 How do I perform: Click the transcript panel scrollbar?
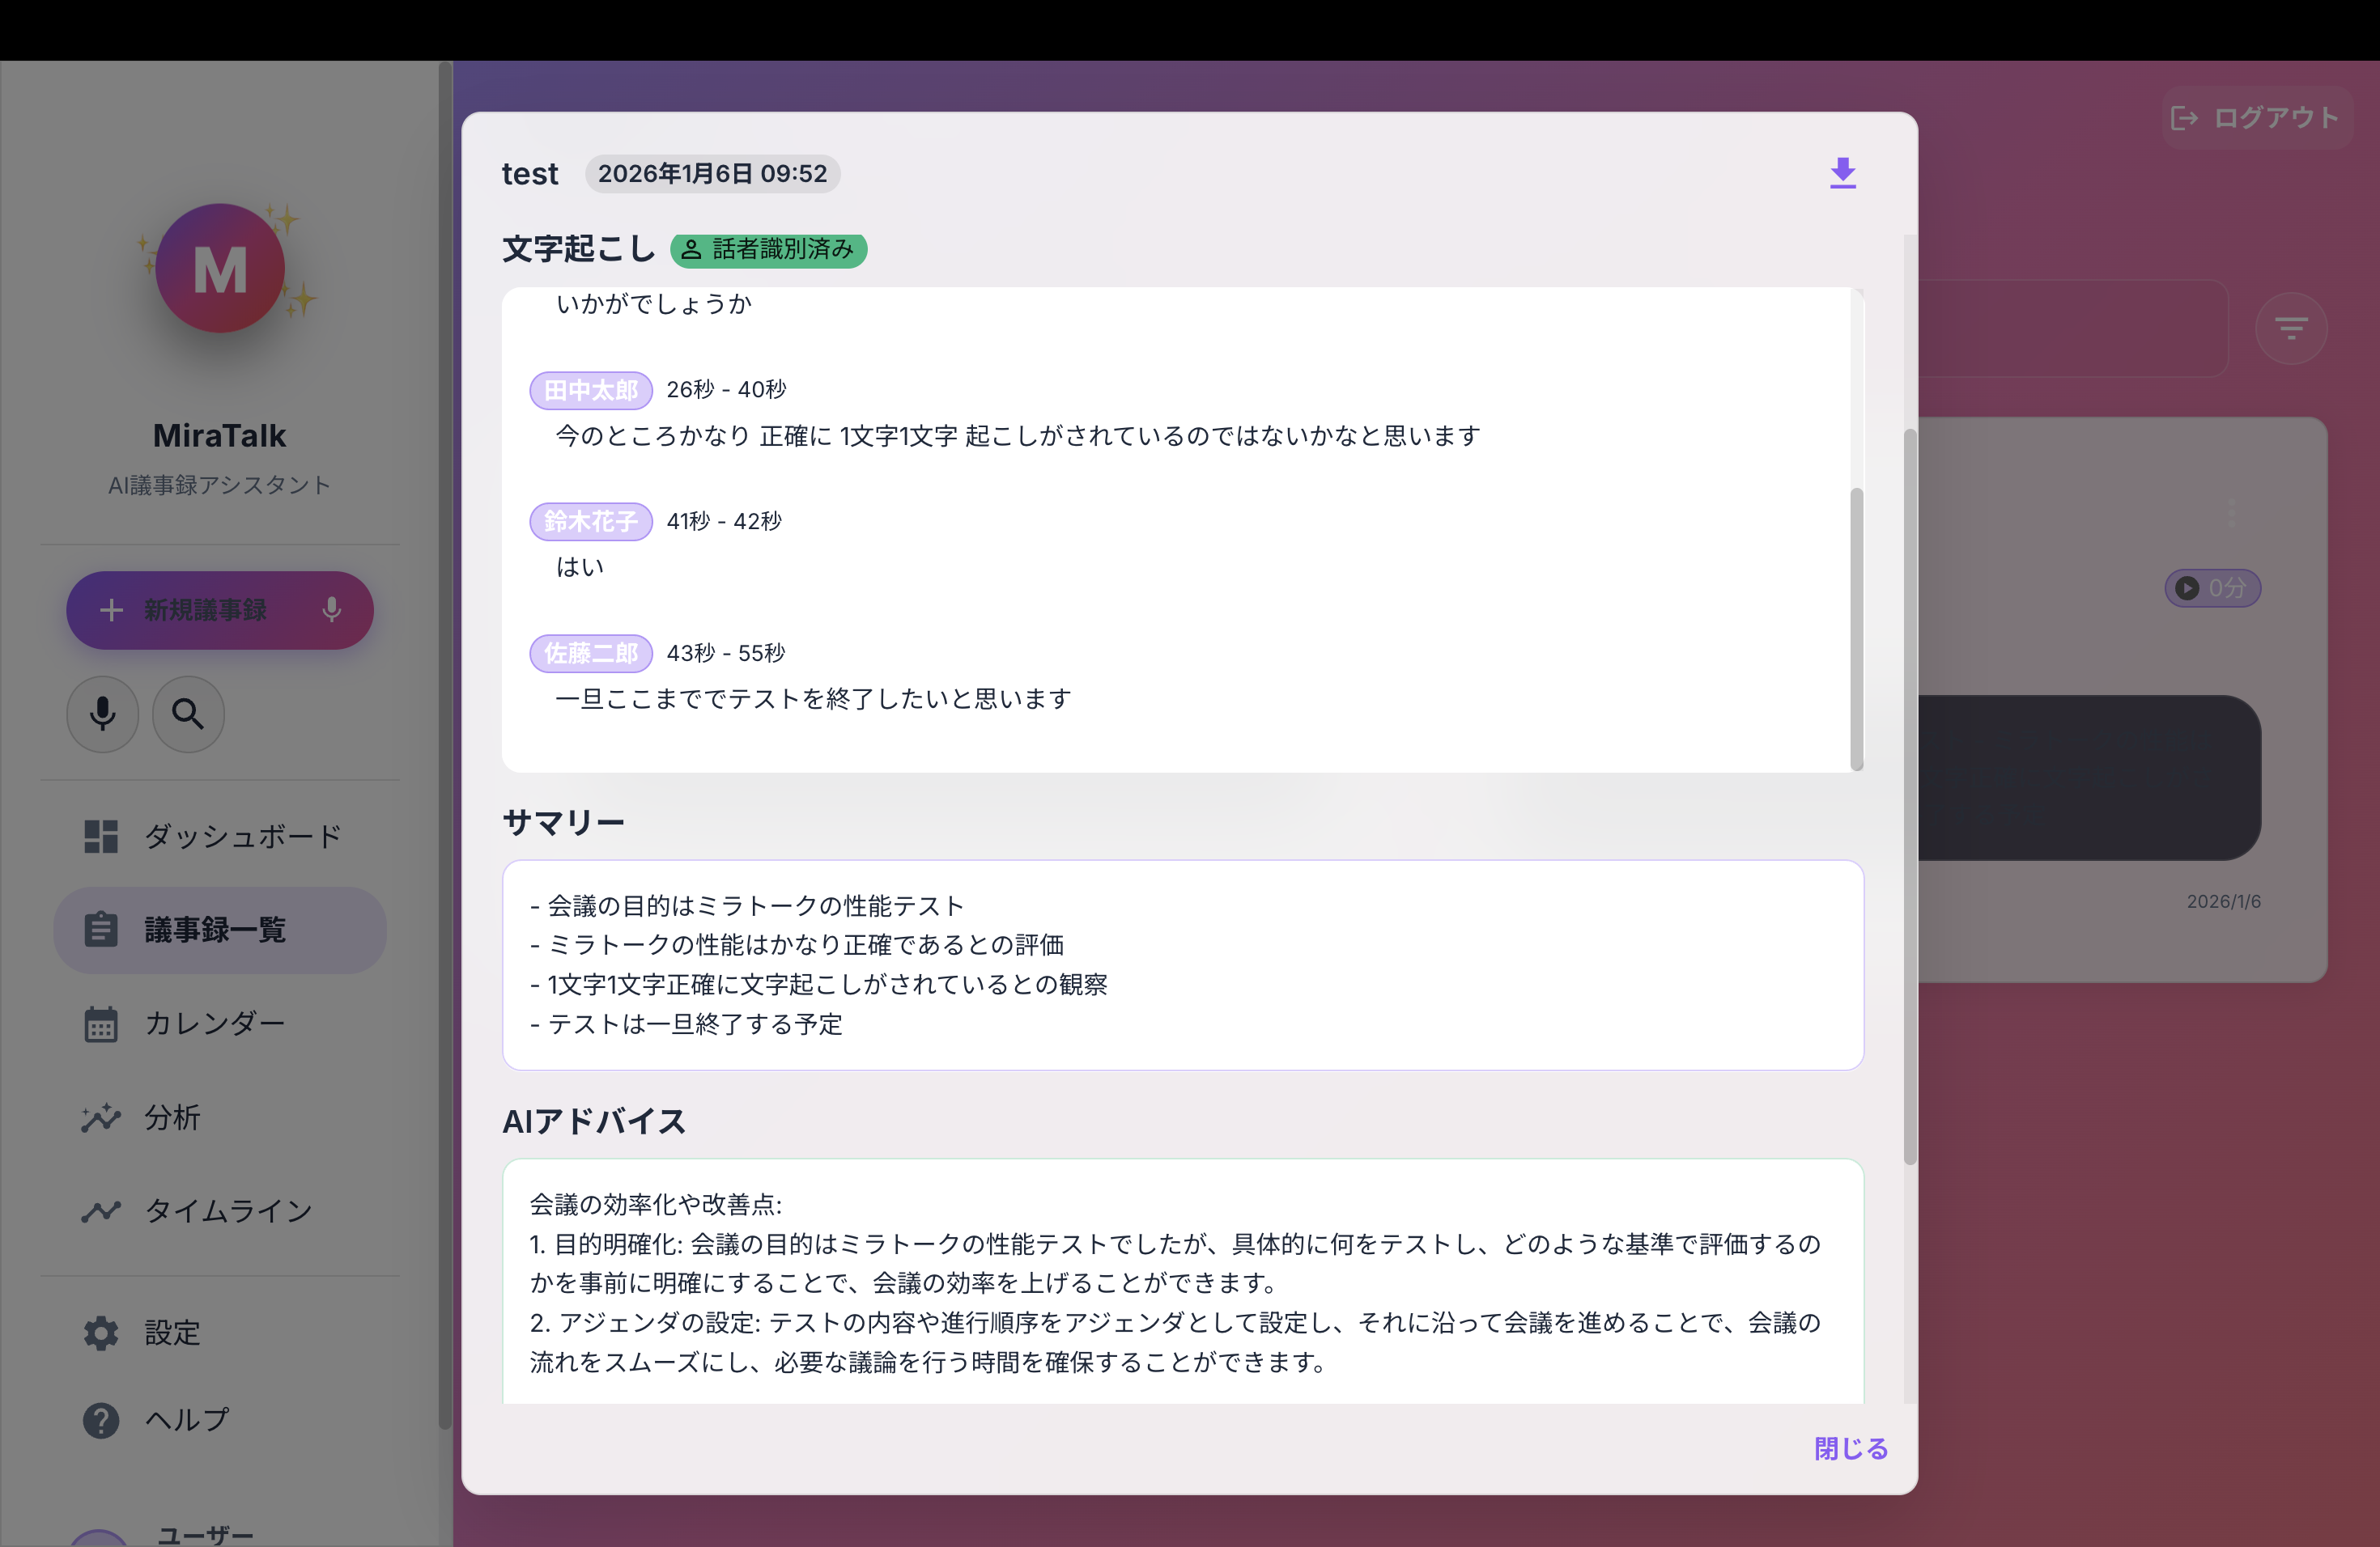pyautogui.click(x=1856, y=628)
